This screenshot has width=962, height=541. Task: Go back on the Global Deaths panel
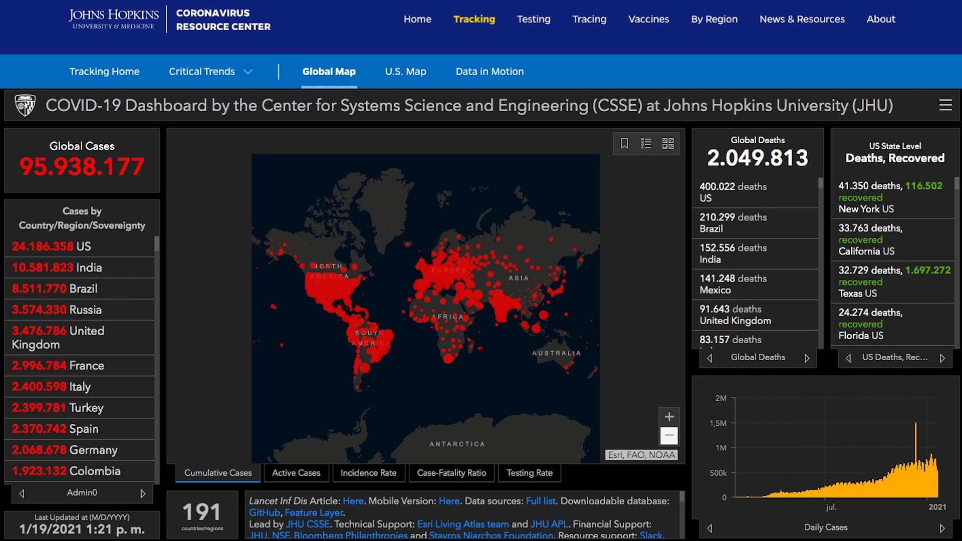click(x=709, y=358)
